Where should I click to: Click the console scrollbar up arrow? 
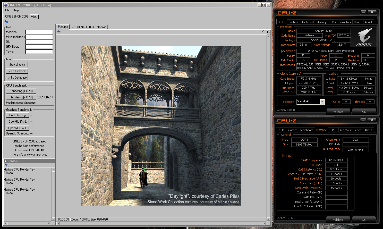pos(53,169)
